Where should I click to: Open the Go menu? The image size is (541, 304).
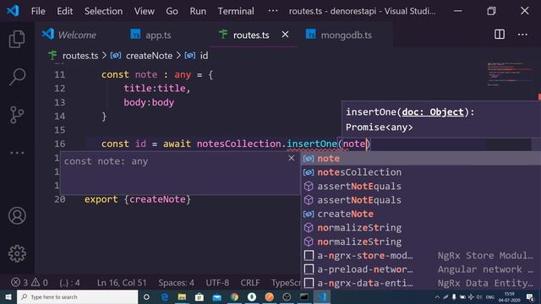172,11
